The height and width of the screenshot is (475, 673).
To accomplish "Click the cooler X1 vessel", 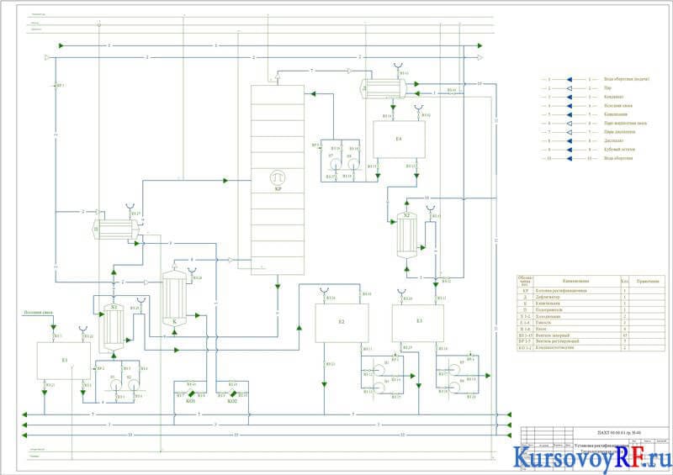I will click(114, 329).
